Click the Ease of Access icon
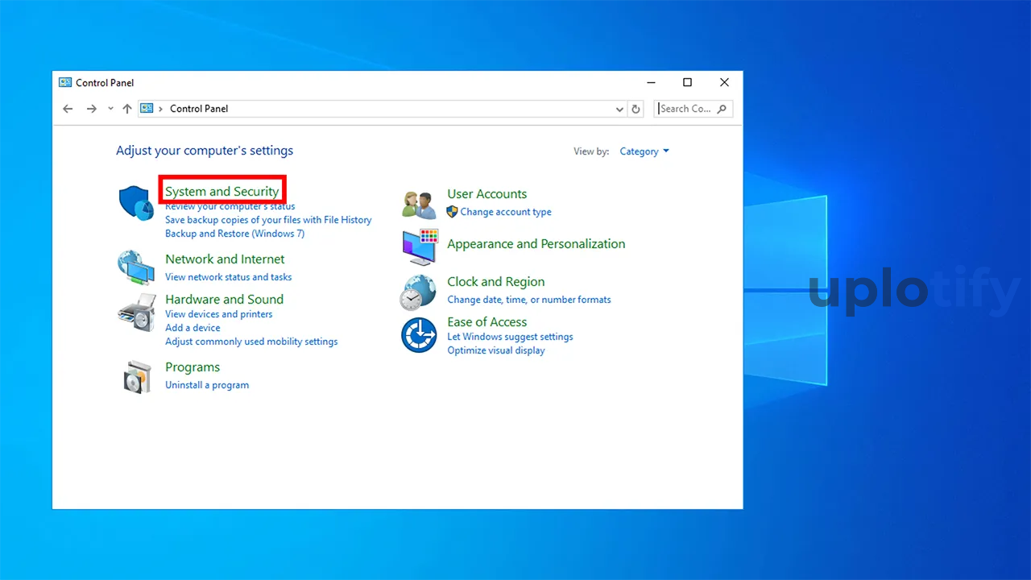1031x580 pixels. point(419,335)
